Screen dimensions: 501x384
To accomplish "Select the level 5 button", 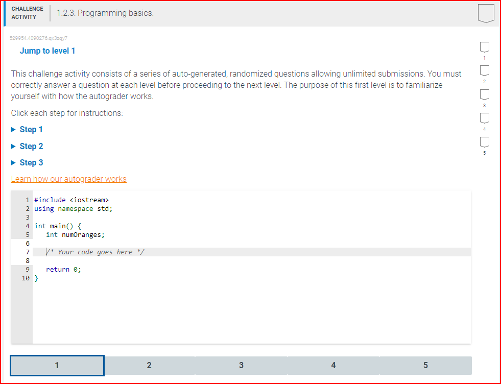I will click(x=425, y=365).
